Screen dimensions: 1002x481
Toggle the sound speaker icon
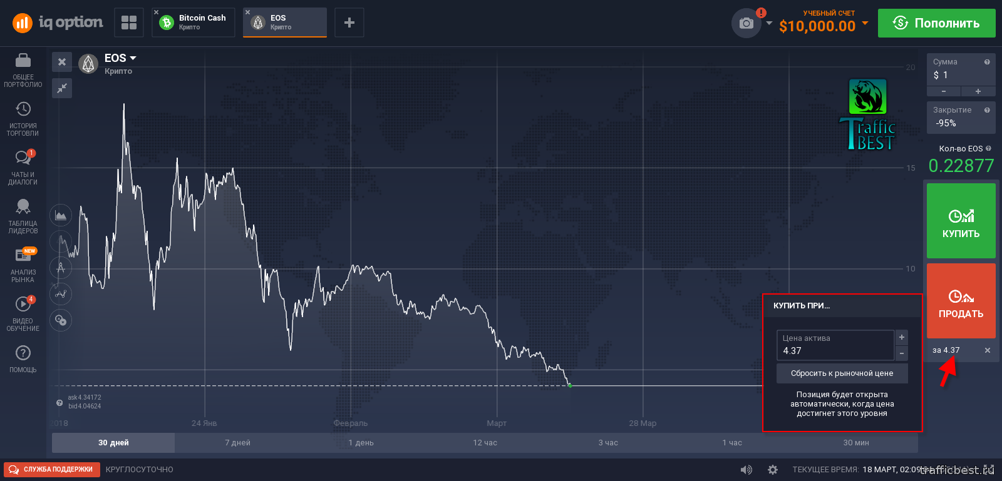point(746,470)
